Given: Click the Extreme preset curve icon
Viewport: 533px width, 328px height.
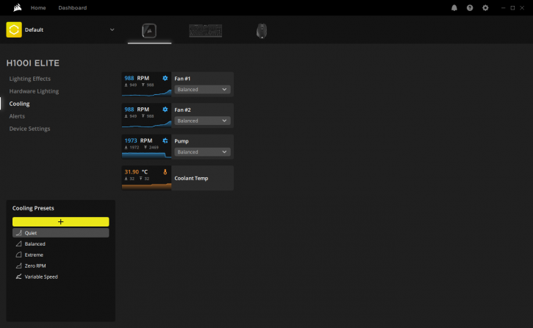Looking at the screenshot, I should click(x=18, y=254).
